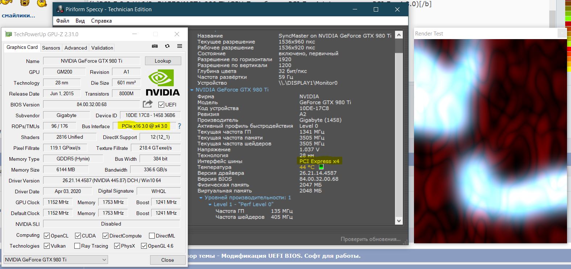Screen dimensions: 571x269
Task: Click the Lookup button
Action: 163,61
